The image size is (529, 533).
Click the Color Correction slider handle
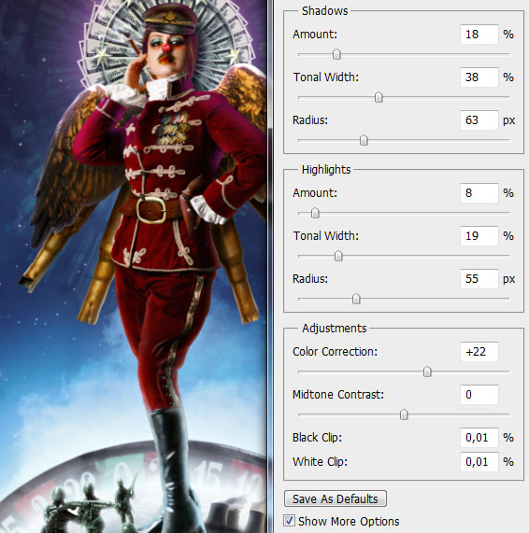(427, 372)
